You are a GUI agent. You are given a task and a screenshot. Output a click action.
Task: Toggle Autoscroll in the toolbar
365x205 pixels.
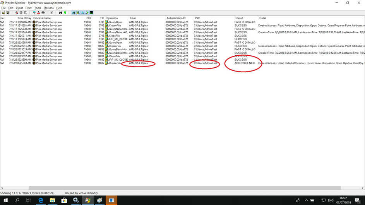coord(21,13)
